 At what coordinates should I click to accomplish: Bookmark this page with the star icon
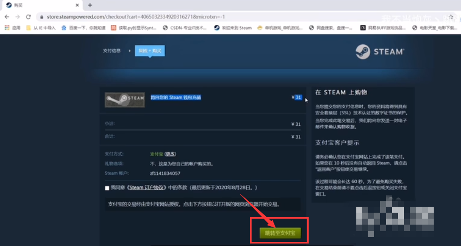pos(451,17)
